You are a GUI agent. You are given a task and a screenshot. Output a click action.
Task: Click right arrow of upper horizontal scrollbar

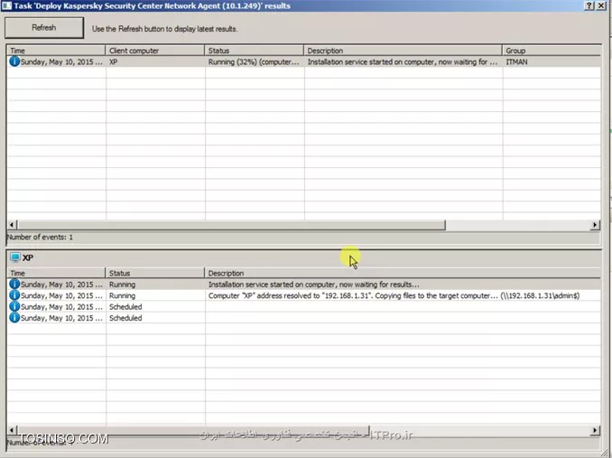[x=595, y=225]
